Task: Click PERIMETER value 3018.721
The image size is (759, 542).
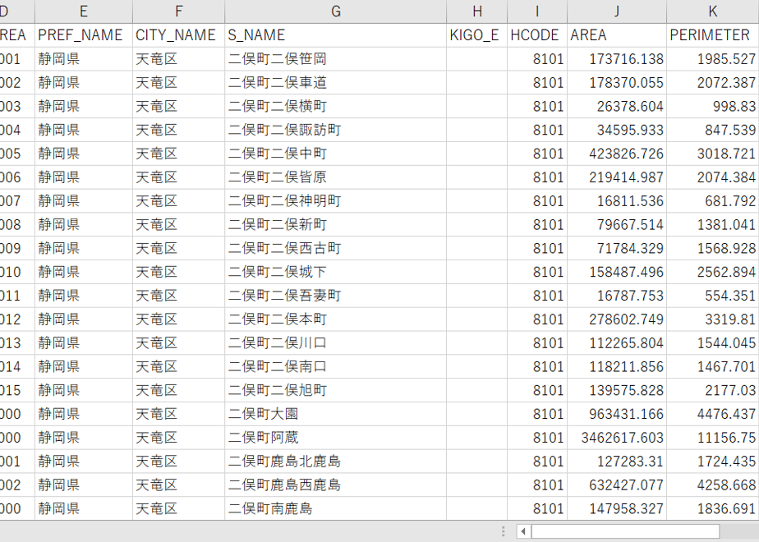Action: (x=712, y=154)
